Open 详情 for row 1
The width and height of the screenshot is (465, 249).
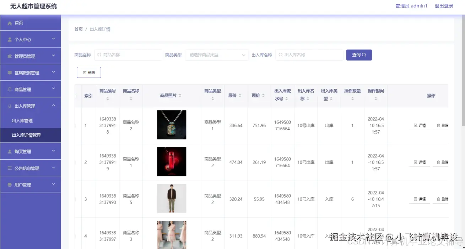(420, 125)
